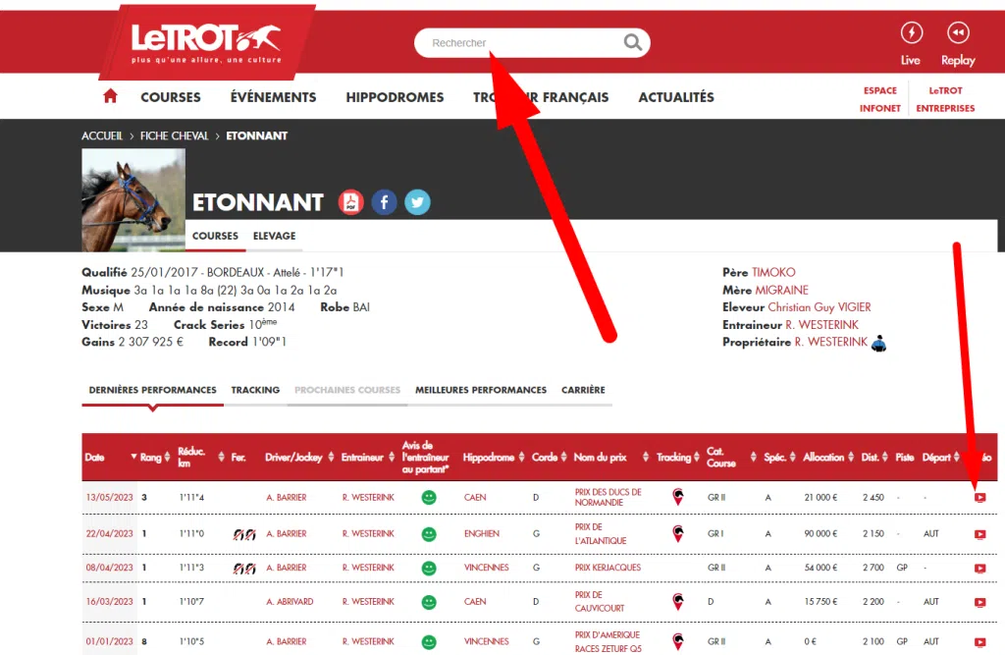Open the ACTUALITÉS main menu
Image resolution: width=1005 pixels, height=655 pixels.
coord(675,97)
